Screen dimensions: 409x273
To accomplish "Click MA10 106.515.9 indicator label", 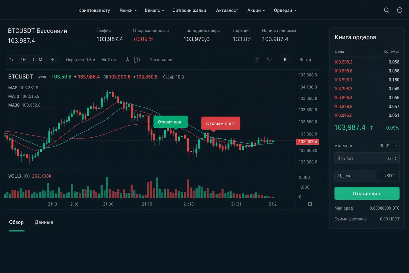I will pos(24,96).
